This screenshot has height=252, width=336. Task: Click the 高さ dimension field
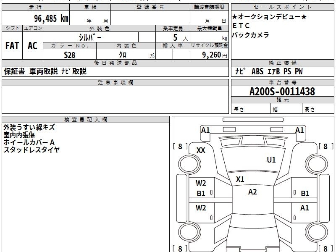pyautogui.click(x=318, y=109)
